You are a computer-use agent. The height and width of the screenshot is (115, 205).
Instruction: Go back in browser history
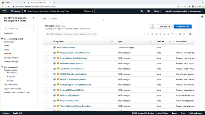click(2, 6)
